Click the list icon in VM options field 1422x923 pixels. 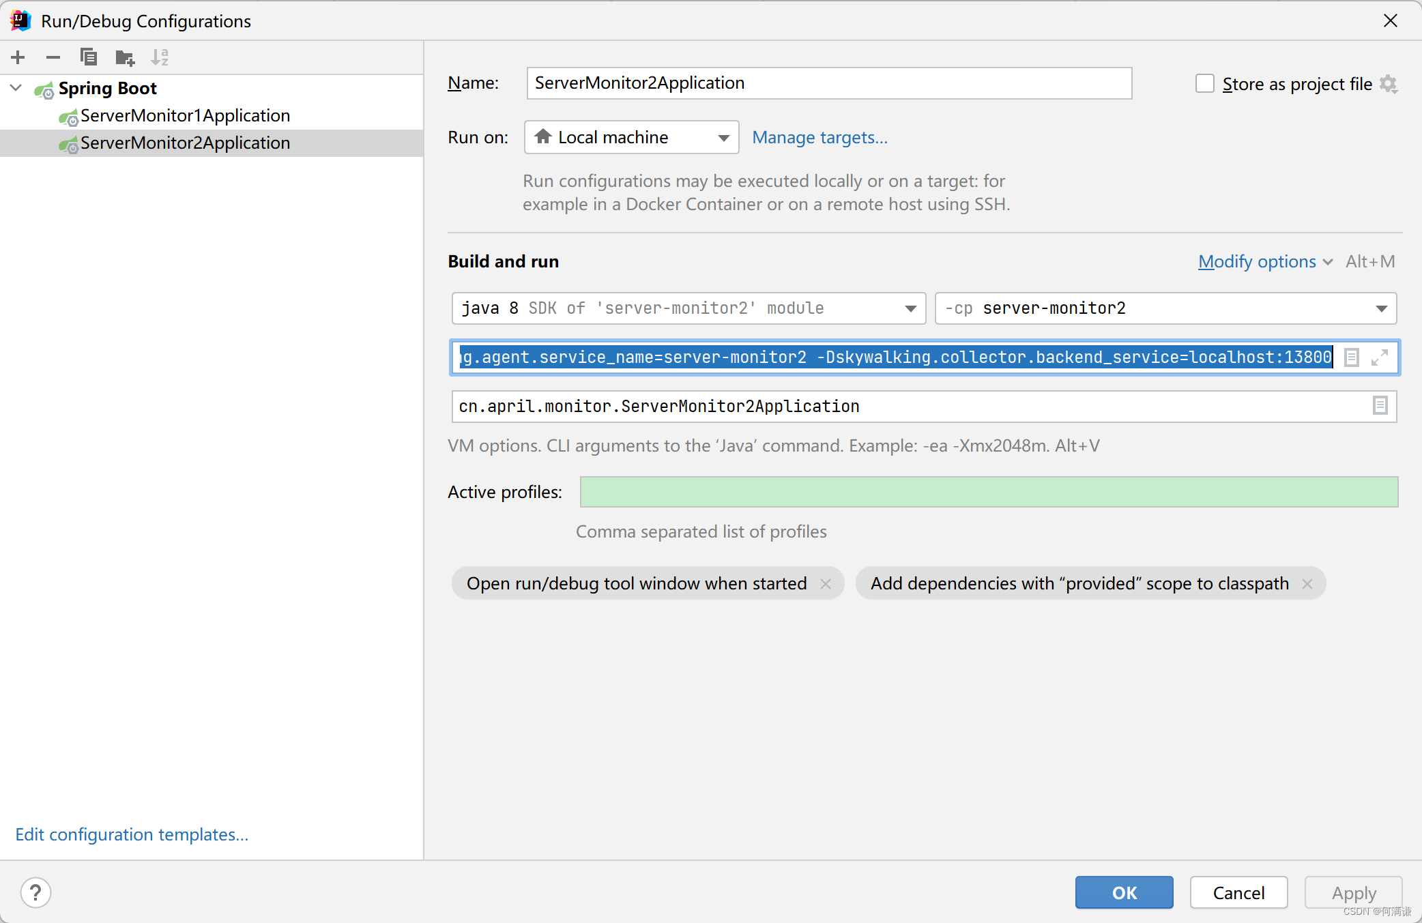(x=1352, y=357)
